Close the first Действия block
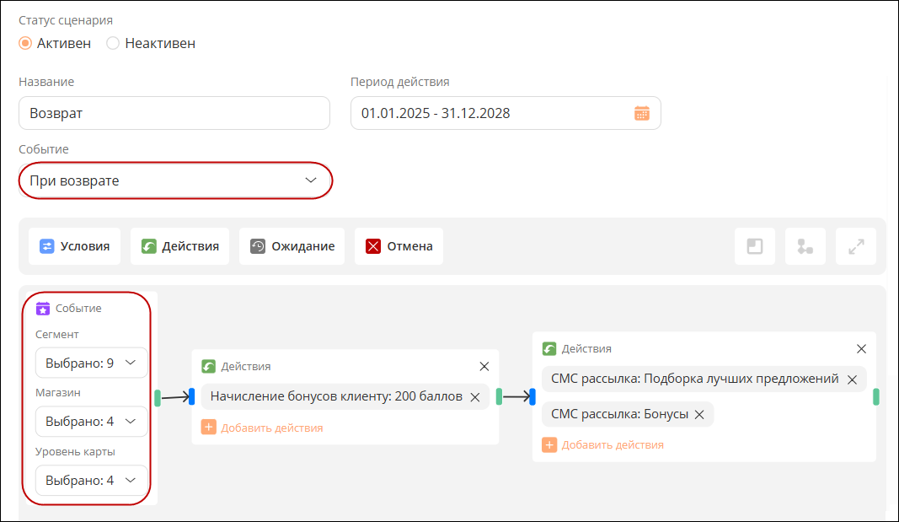Viewport: 899px width, 522px height. (484, 367)
